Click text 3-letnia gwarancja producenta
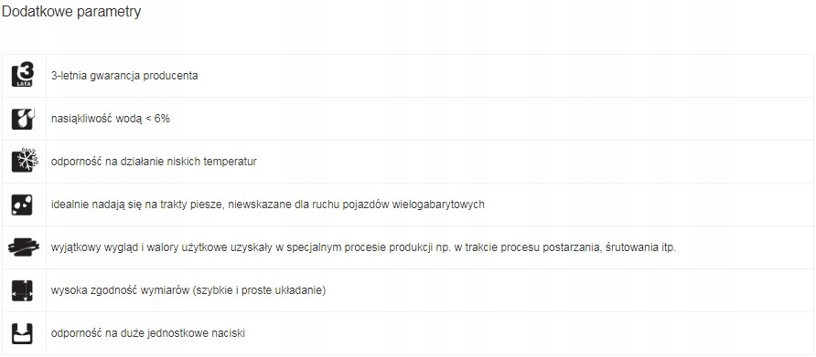This screenshot has width=816, height=357. [x=124, y=76]
